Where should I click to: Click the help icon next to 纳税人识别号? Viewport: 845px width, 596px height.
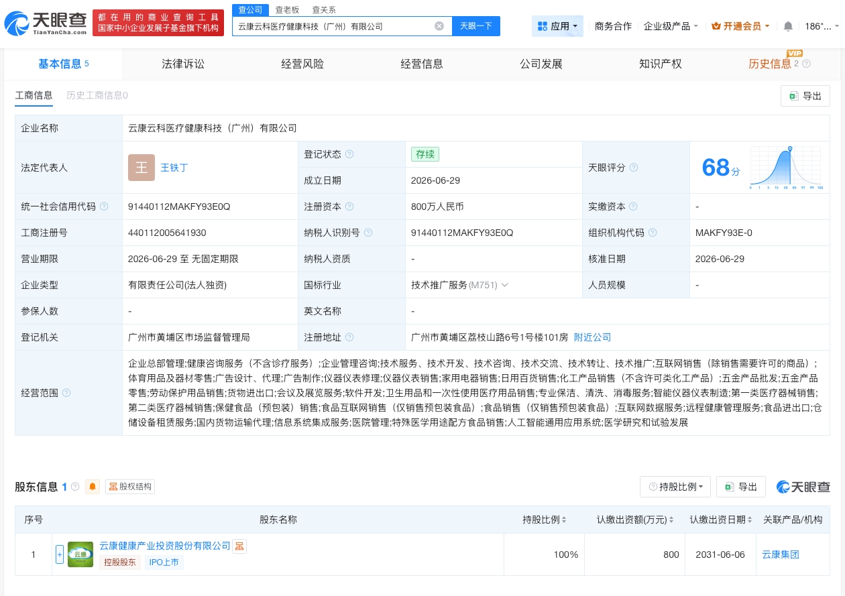click(x=368, y=233)
